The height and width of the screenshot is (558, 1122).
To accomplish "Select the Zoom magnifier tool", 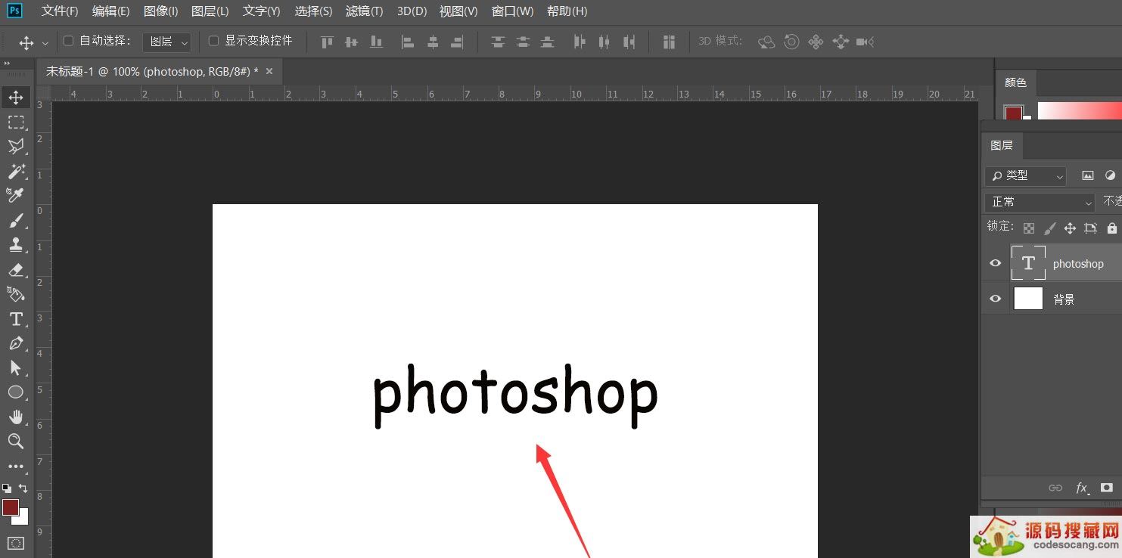I will point(16,442).
